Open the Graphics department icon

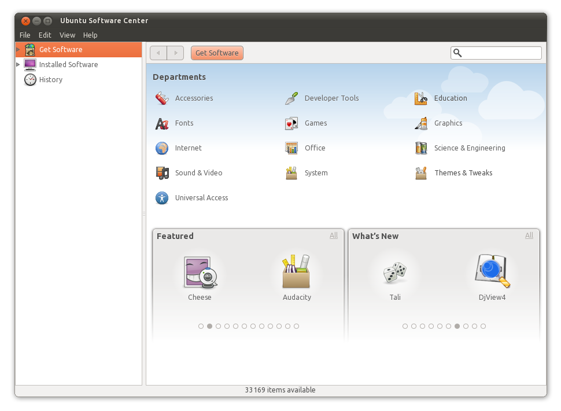point(421,123)
